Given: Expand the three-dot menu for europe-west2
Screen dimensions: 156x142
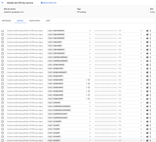Looking at the screenshot, I should coord(150,80).
